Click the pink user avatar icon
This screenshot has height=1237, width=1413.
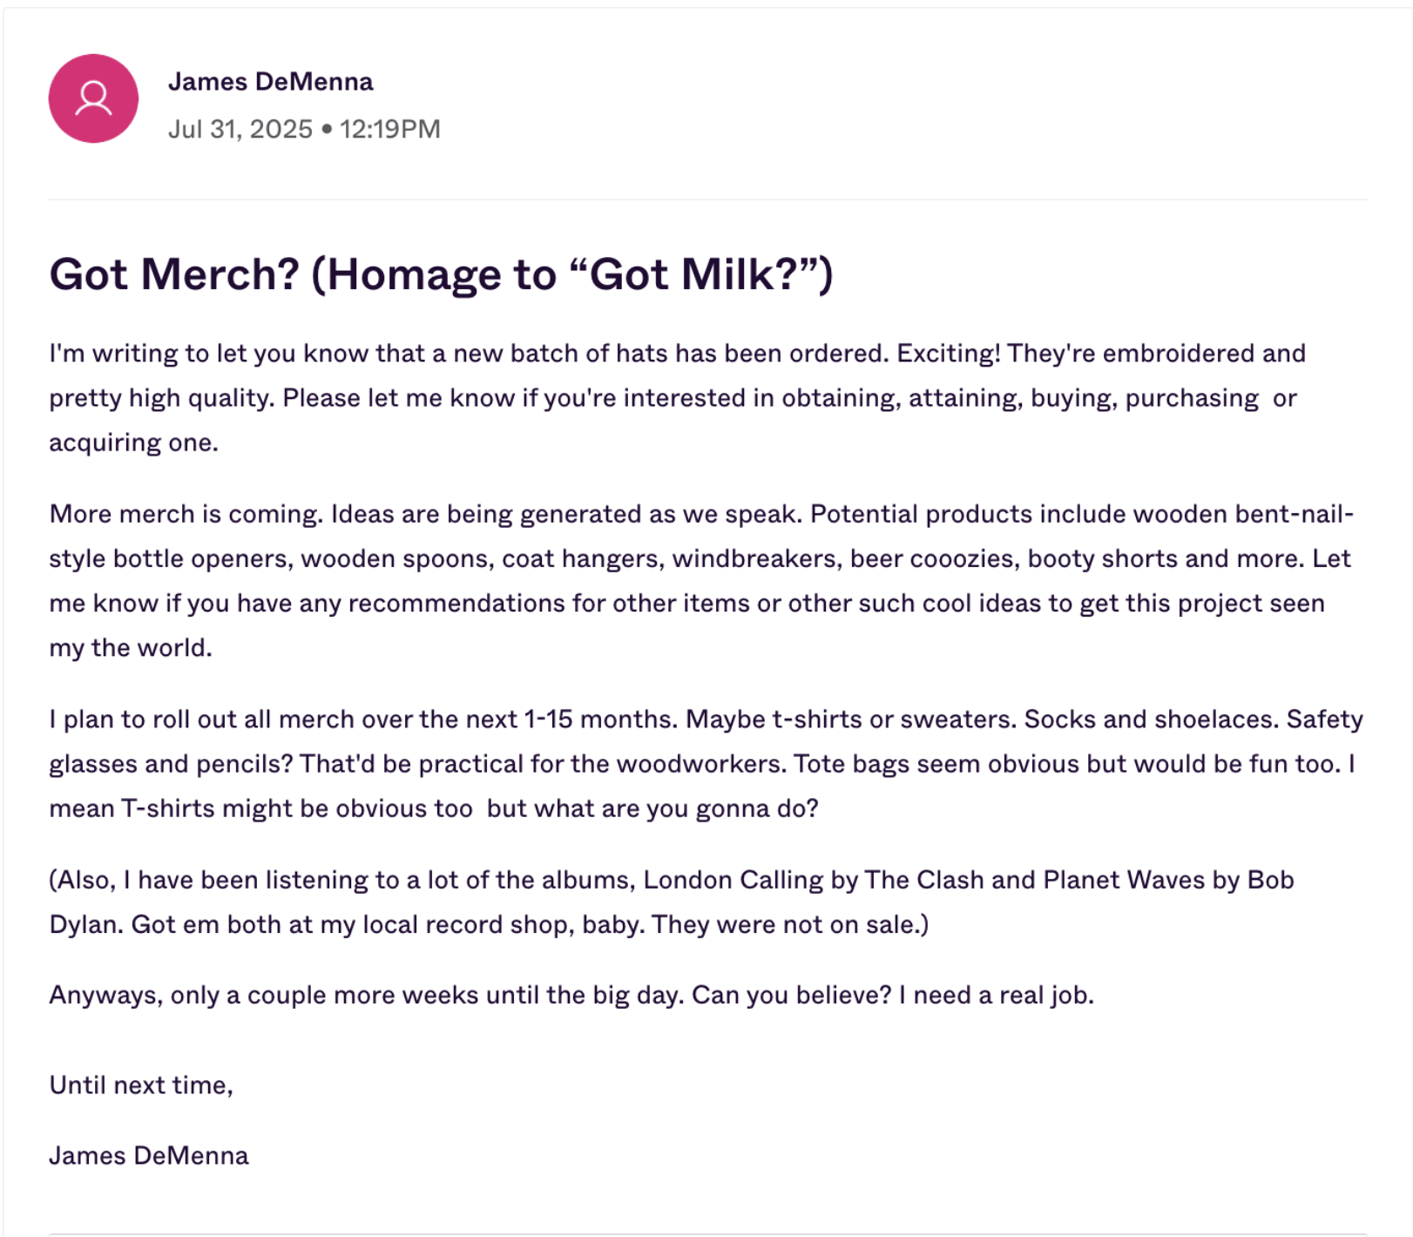93,98
